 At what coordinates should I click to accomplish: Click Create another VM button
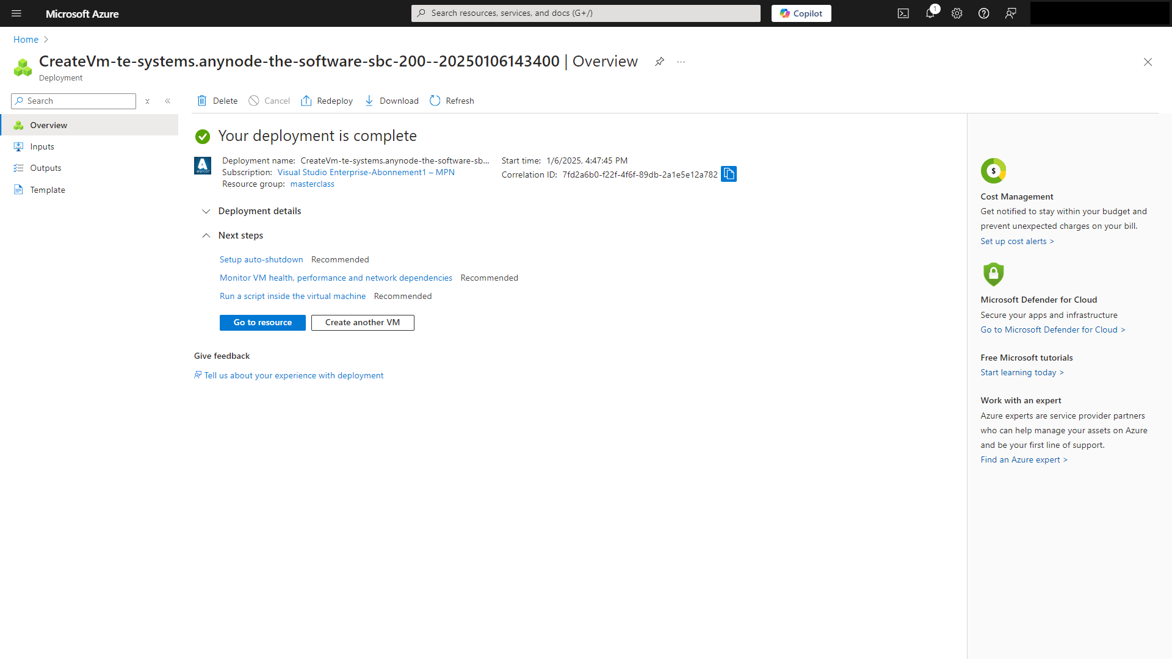point(363,323)
